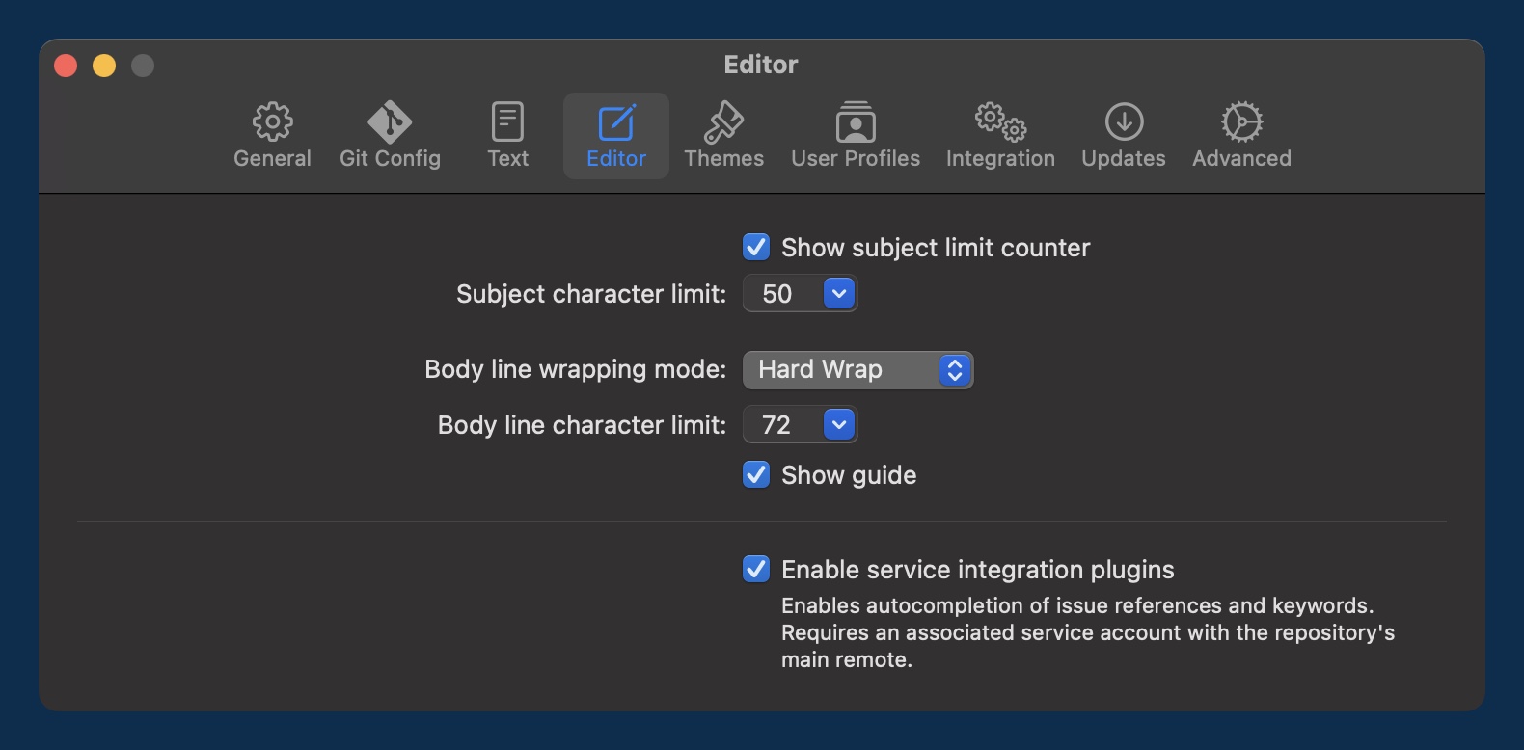Open Body line wrapping mode Hard Wrap popup

point(857,370)
